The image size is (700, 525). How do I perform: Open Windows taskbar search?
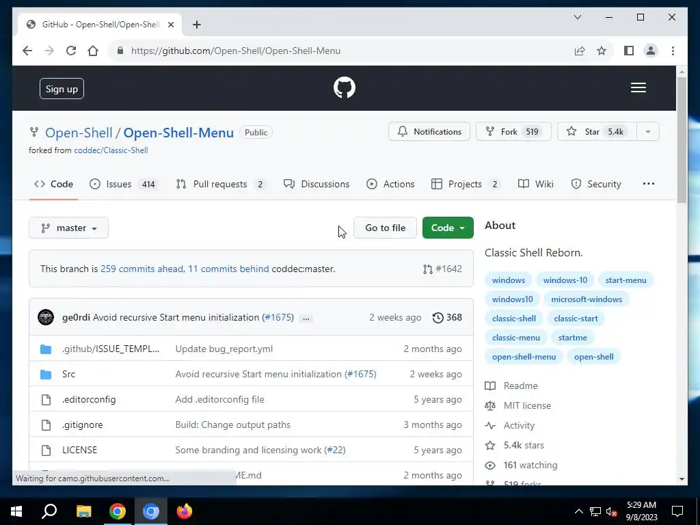tap(49, 511)
